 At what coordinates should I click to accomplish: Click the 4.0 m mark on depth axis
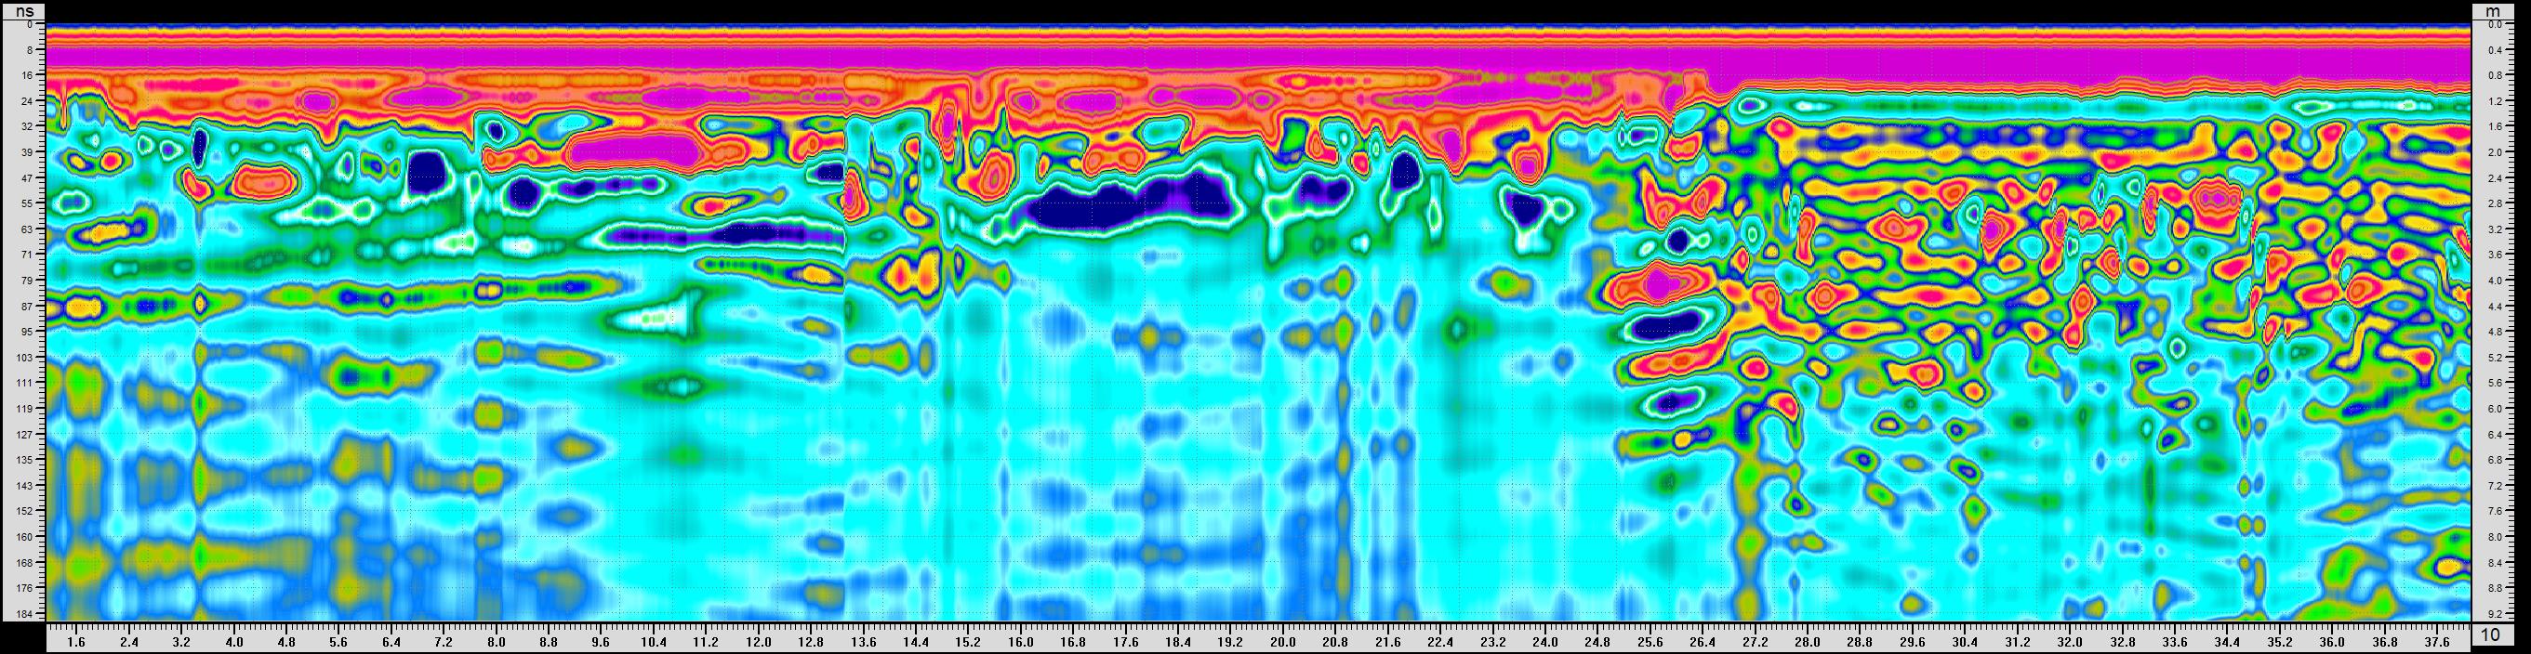(x=2493, y=280)
